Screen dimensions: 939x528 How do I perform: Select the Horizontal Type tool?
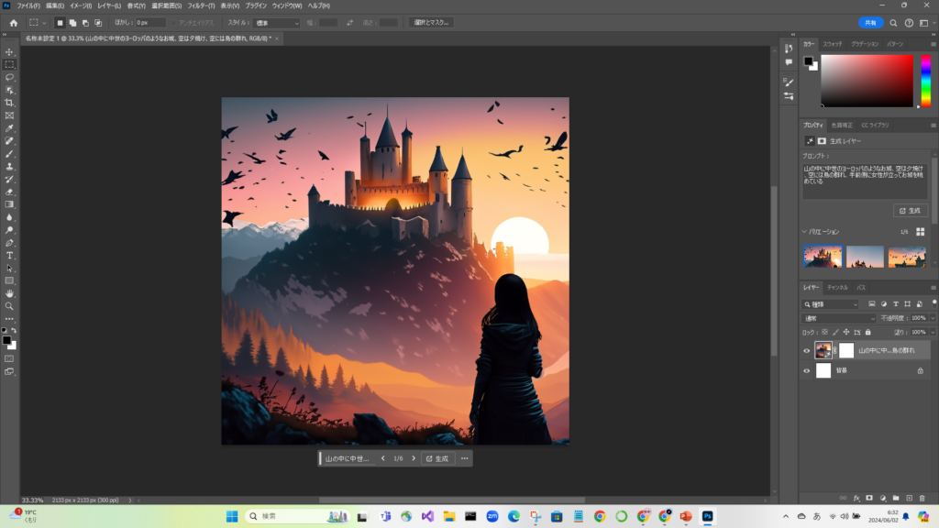tap(10, 255)
